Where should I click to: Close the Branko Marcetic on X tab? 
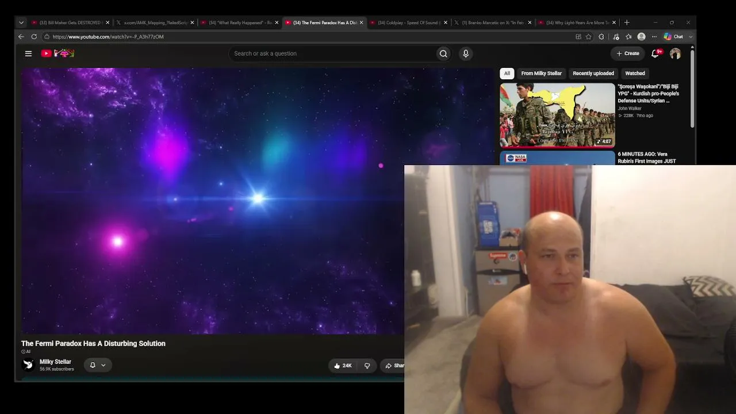(x=530, y=23)
